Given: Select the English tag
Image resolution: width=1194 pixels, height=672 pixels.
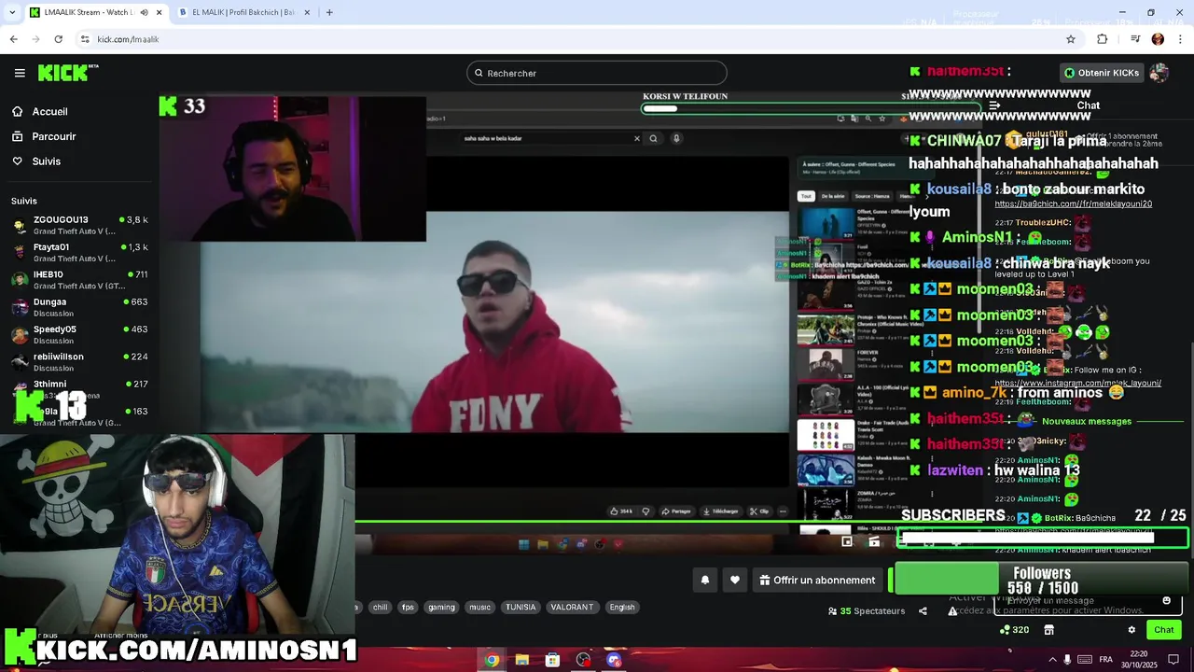Looking at the screenshot, I should [622, 607].
